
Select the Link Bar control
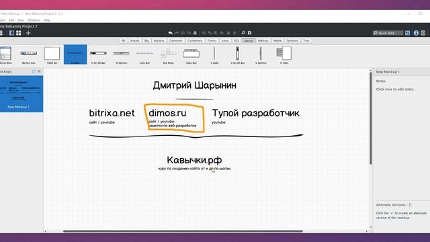pyautogui.click(x=144, y=55)
